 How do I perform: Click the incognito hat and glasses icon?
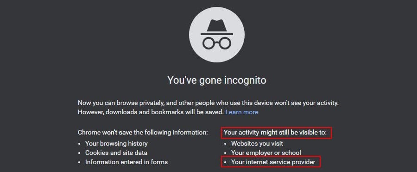(x=217, y=35)
